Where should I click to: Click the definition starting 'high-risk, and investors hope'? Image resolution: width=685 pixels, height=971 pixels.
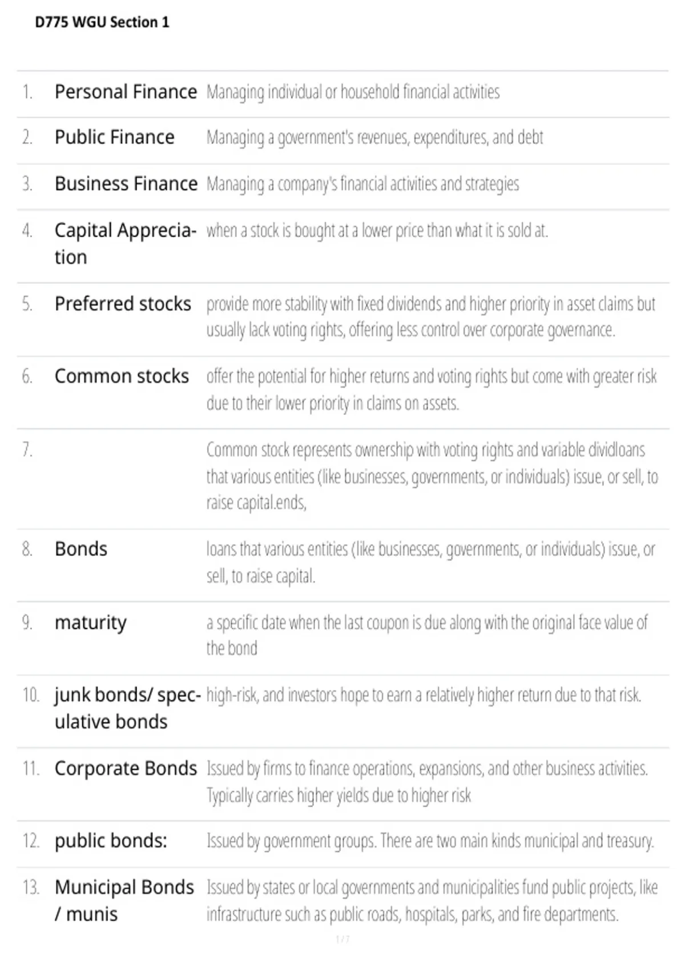424,695
